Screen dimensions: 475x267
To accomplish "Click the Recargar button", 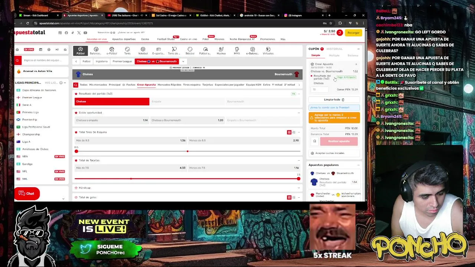I will [353, 33].
